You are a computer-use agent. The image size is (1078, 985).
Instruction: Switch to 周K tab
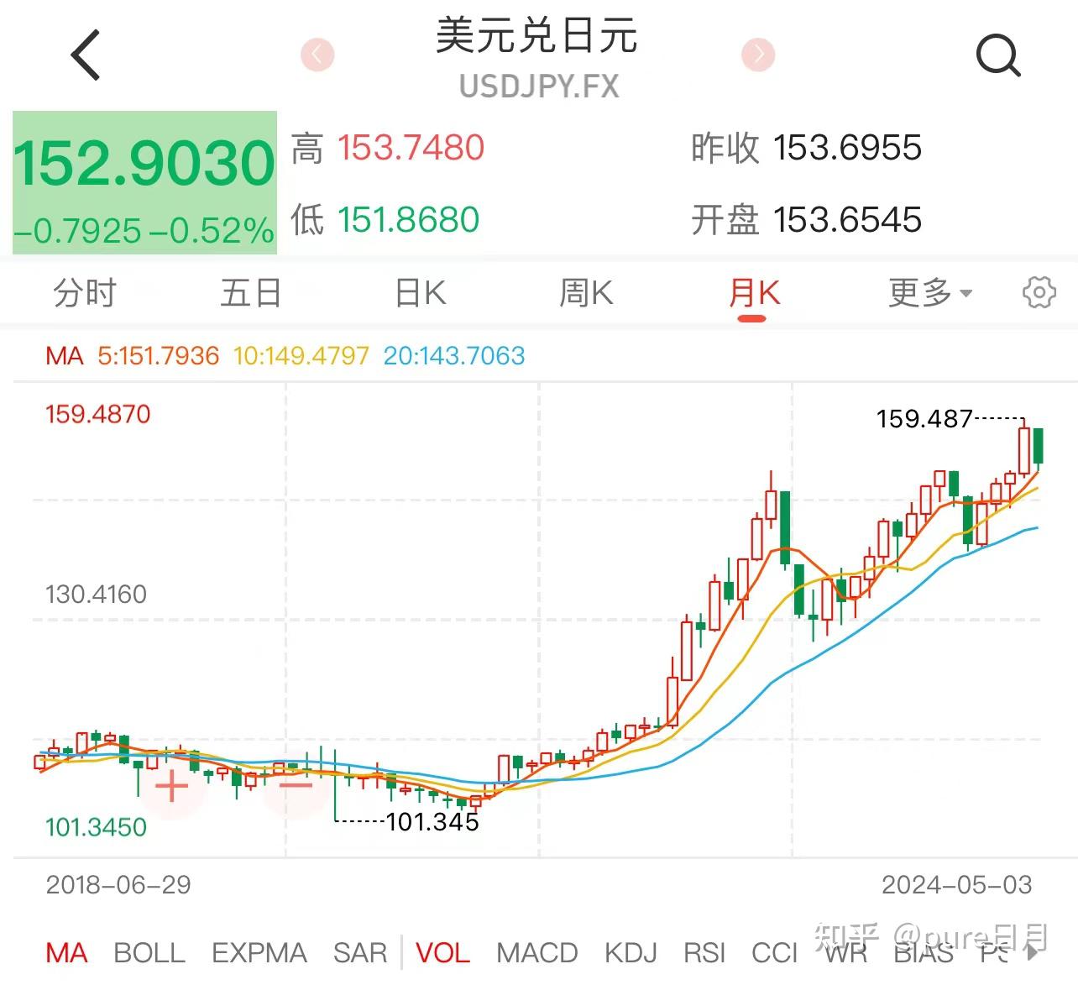(586, 293)
